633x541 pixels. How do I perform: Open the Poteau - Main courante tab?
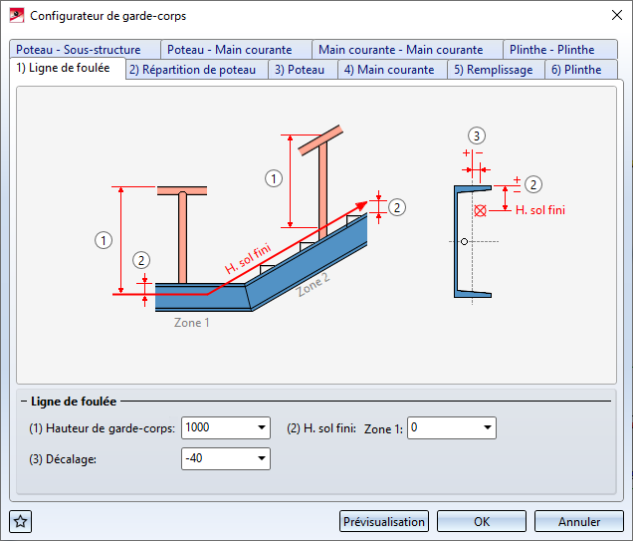pyautogui.click(x=237, y=50)
